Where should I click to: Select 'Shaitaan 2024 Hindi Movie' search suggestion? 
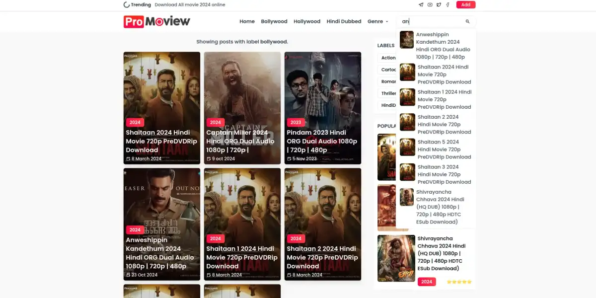point(436,74)
